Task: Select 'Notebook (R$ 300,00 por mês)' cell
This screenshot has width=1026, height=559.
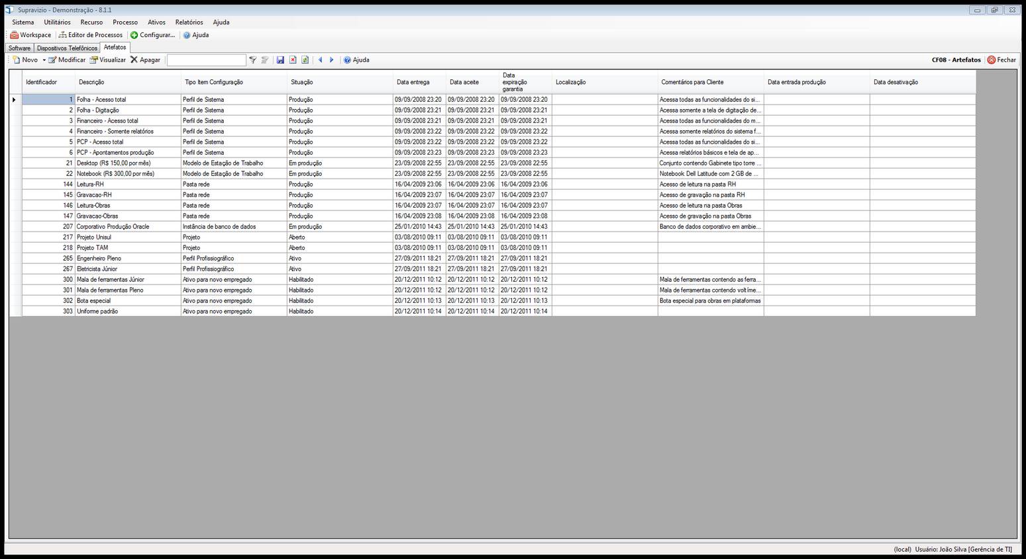Action: point(128,174)
